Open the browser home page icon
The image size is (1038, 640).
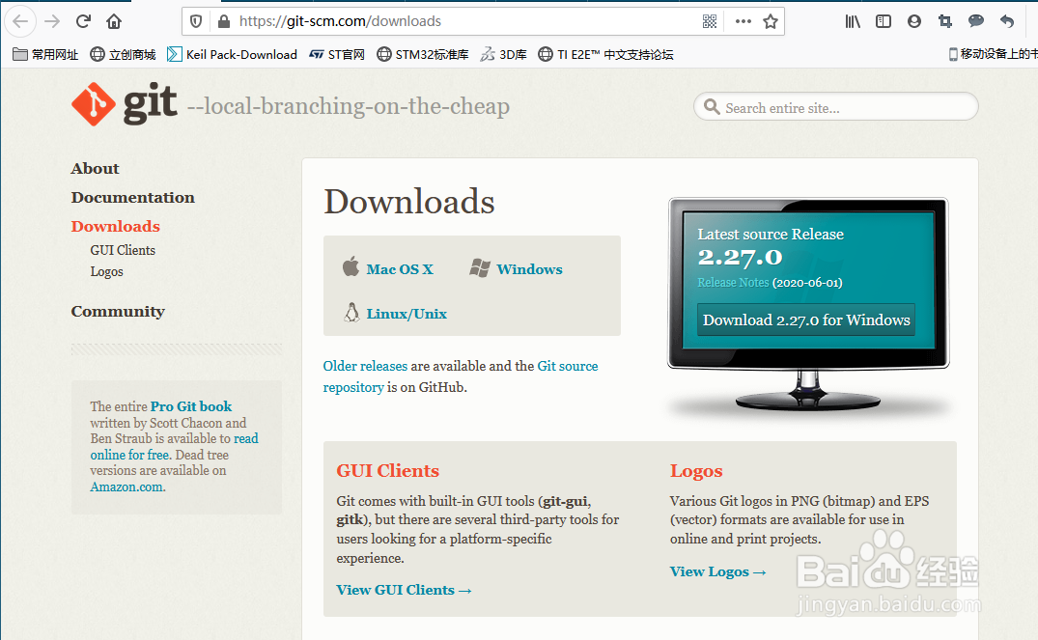[x=114, y=21]
